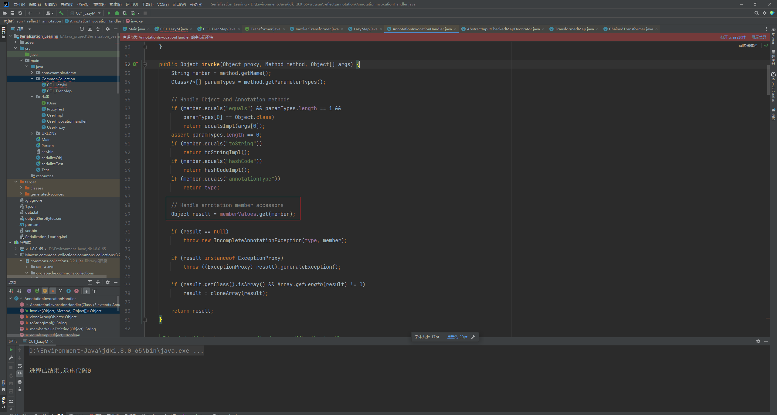Select cloneArray(Object): Object in structure
Screen dimensions: 777x415
(53, 317)
